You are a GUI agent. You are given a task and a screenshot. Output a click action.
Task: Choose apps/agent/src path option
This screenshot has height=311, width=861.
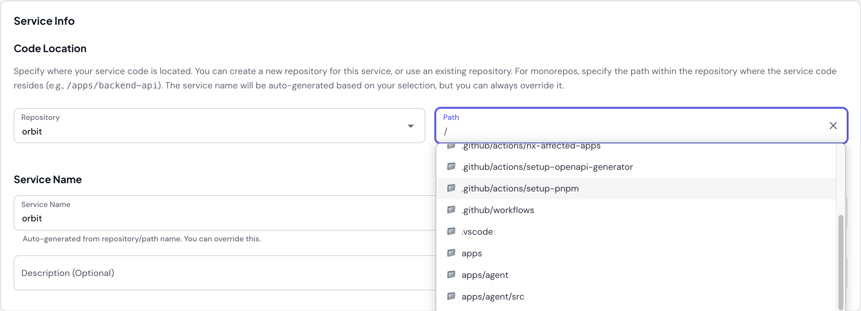(x=493, y=296)
